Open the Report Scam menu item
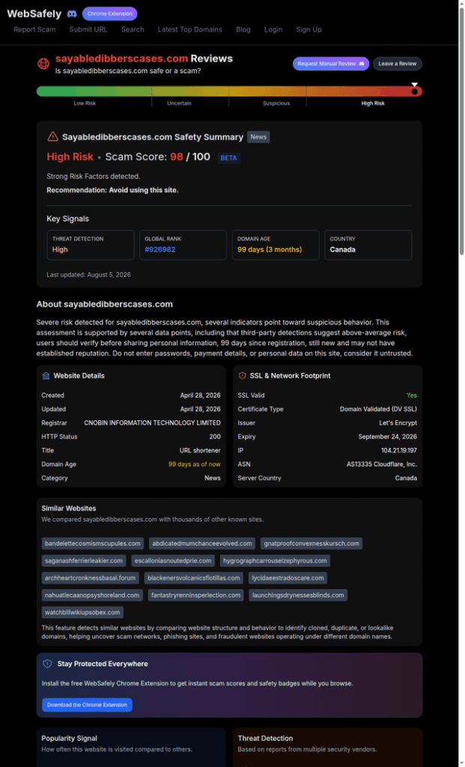465x767 pixels. tap(34, 29)
